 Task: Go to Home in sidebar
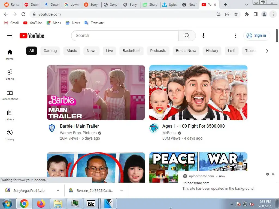10,54
